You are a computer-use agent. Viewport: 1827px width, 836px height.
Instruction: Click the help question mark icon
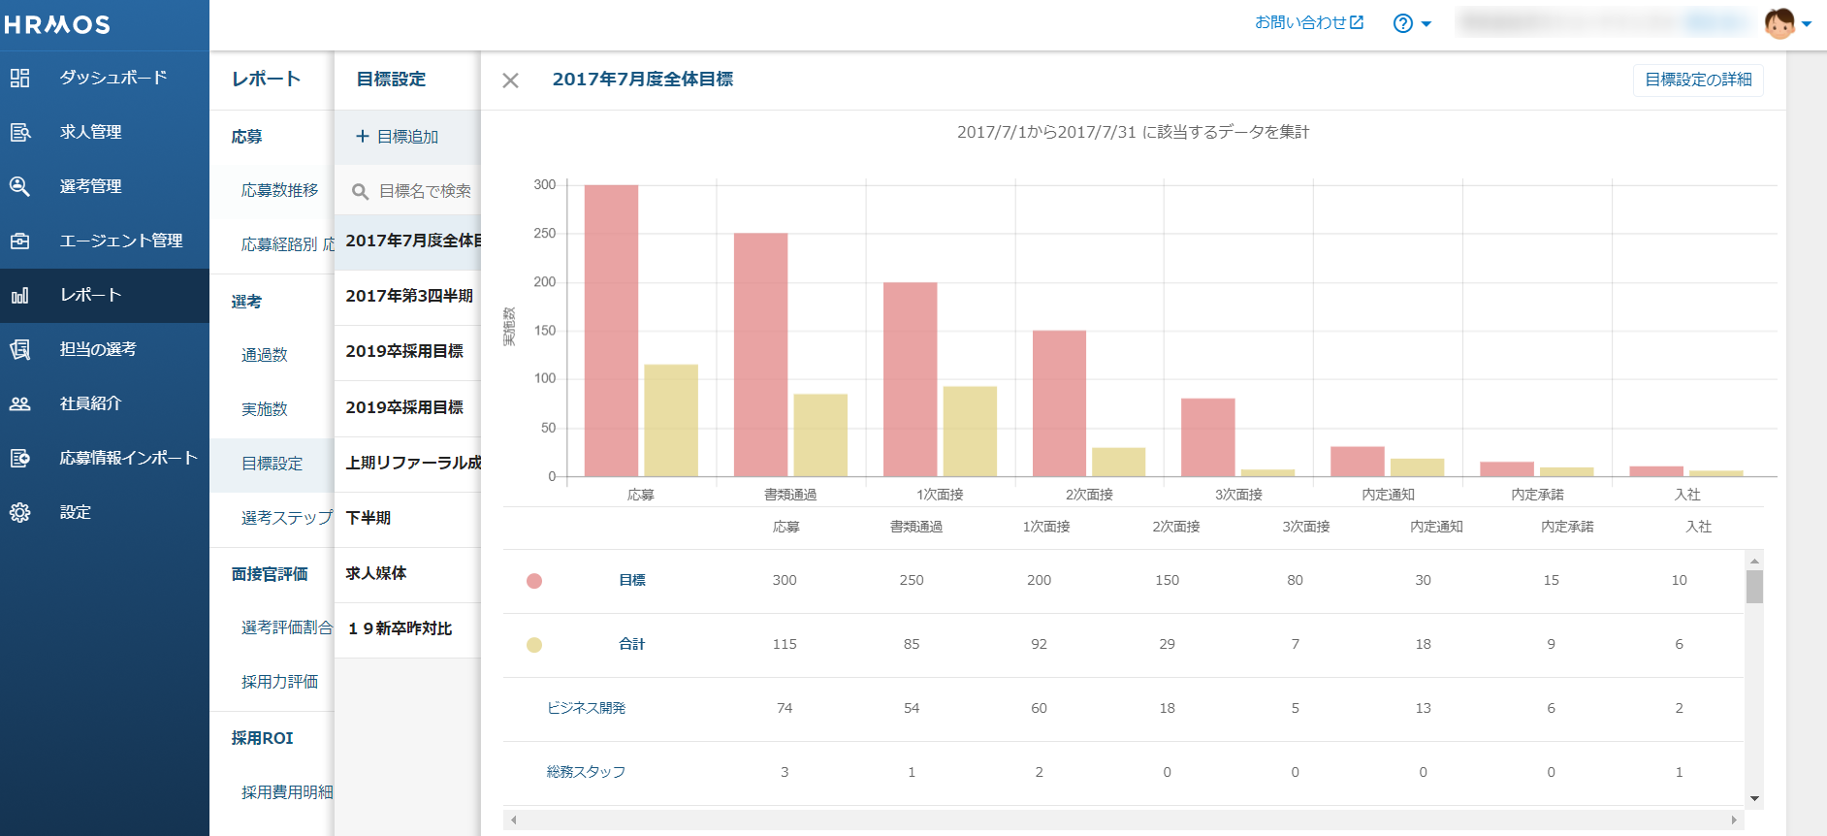click(x=1402, y=23)
